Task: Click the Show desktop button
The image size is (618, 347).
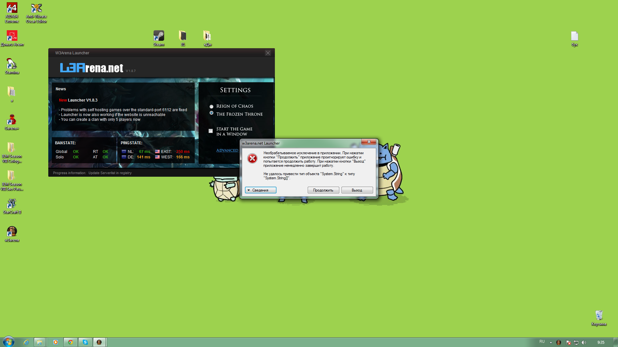Action: [615, 342]
